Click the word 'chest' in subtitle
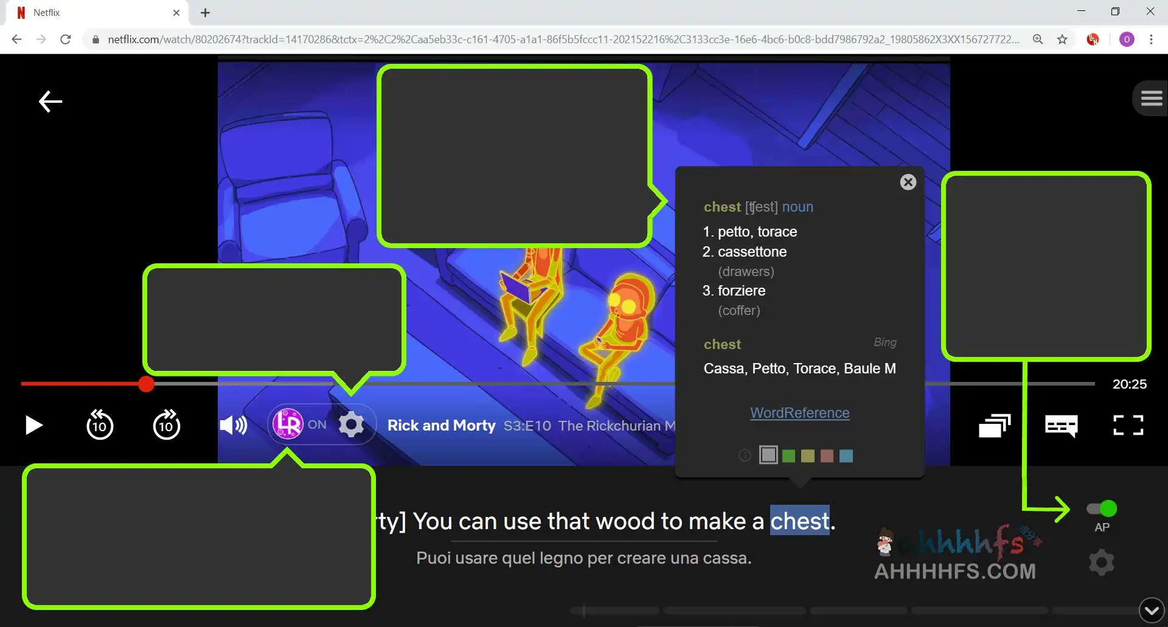 (799, 521)
